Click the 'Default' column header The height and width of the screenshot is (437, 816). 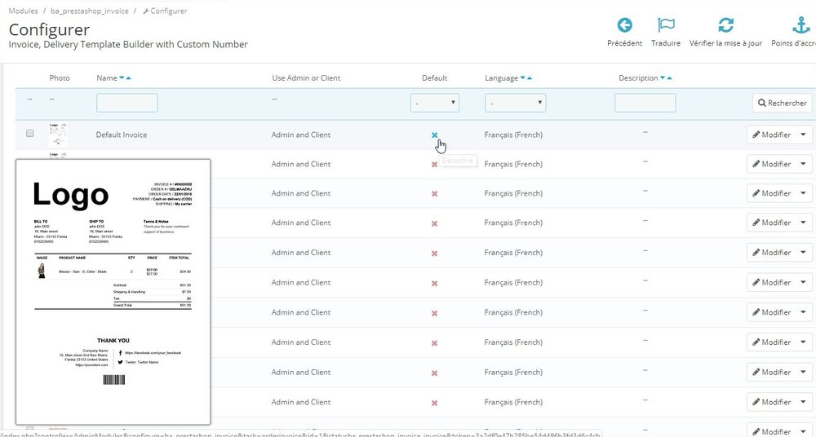pyautogui.click(x=435, y=78)
